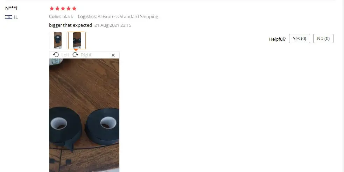Select the "bigger that expected" review text
Image resolution: width=344 pixels, height=172 pixels.
pos(70,25)
